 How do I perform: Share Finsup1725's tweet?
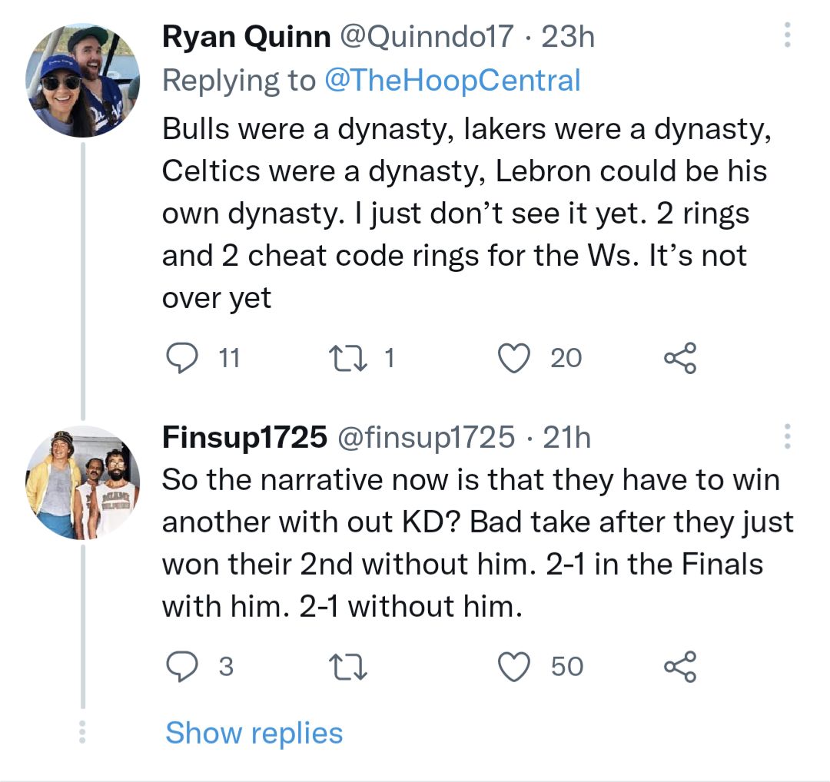[680, 667]
